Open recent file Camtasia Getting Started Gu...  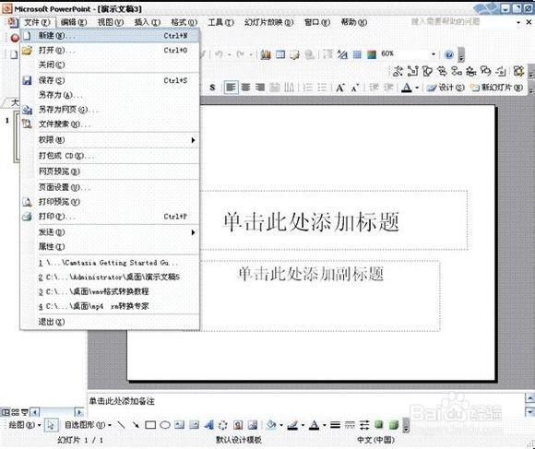tap(110, 263)
